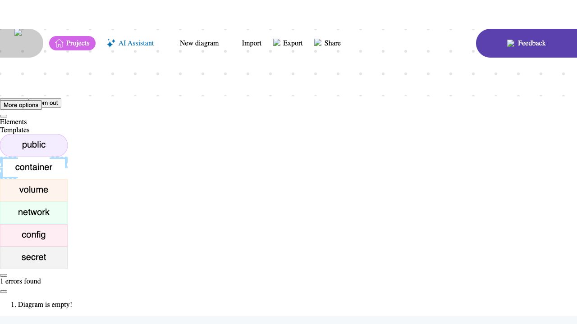Create a New diagram

point(199,43)
